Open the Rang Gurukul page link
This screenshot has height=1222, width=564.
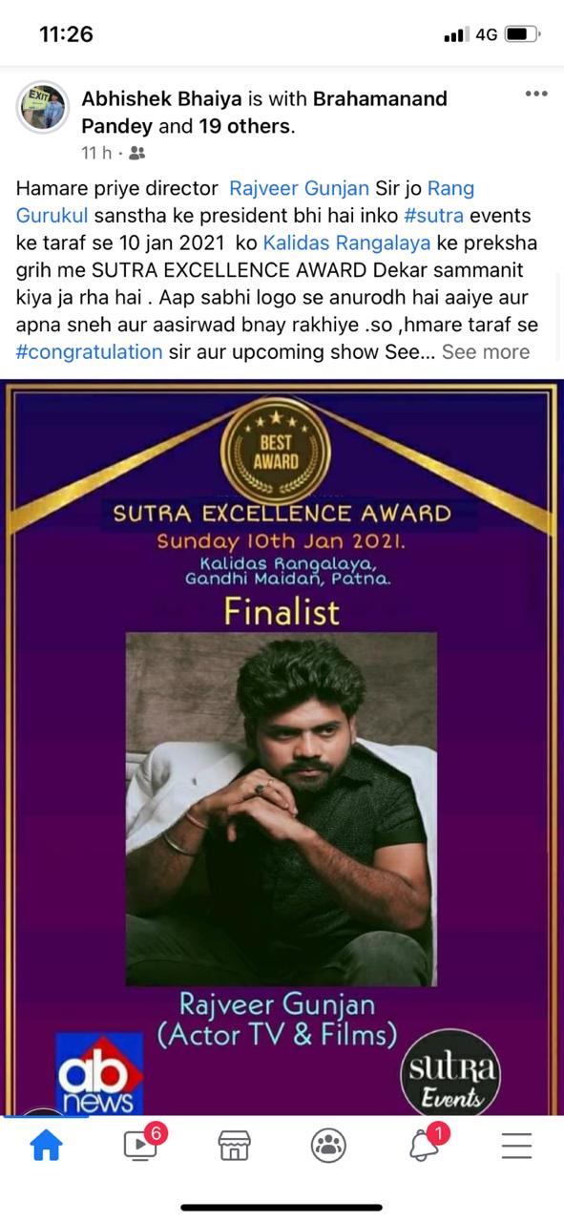245,201
